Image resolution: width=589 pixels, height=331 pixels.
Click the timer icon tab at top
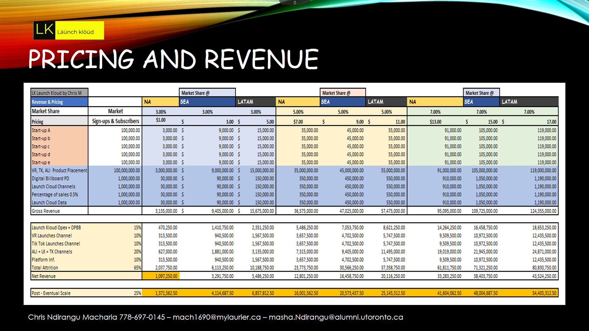[x=294, y=2]
